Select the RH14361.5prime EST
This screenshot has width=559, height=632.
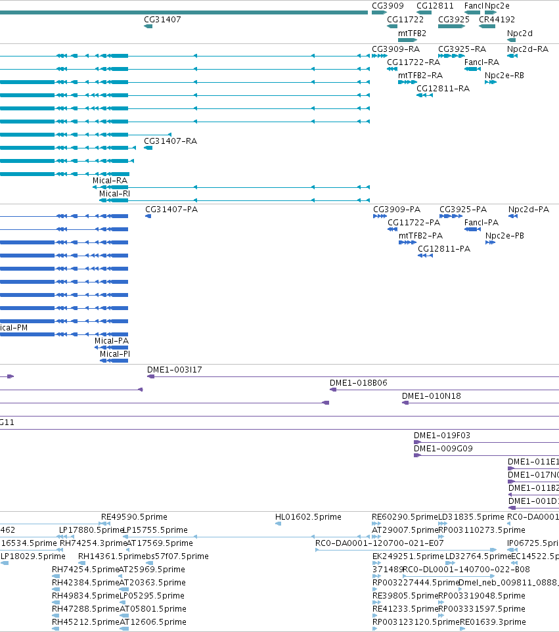click(x=82, y=563)
